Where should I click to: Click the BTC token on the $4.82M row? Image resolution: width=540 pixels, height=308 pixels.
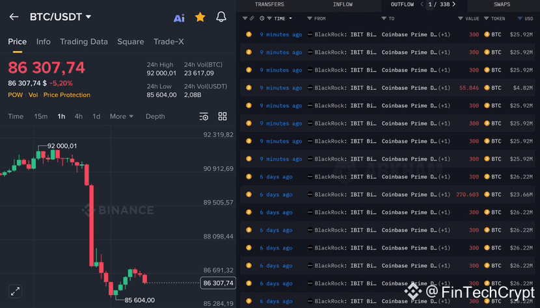point(493,88)
